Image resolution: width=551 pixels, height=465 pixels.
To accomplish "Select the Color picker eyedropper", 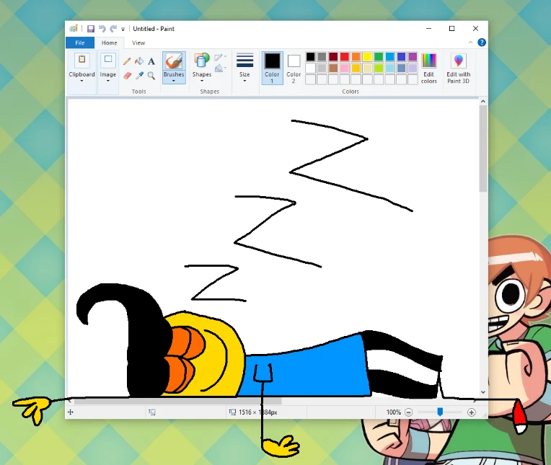I will point(139,75).
